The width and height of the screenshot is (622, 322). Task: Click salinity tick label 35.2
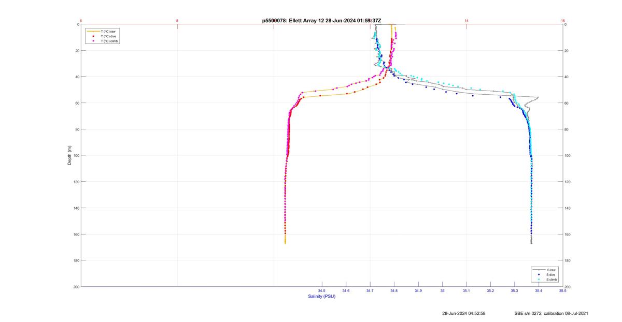click(x=490, y=291)
